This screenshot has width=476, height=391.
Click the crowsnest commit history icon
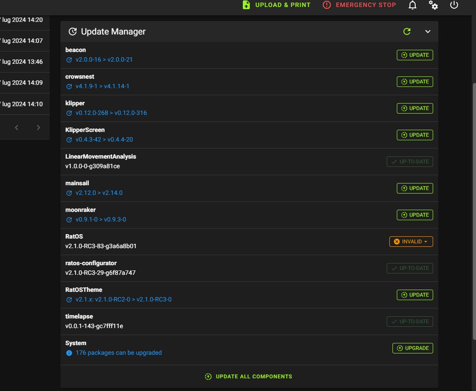pos(69,87)
